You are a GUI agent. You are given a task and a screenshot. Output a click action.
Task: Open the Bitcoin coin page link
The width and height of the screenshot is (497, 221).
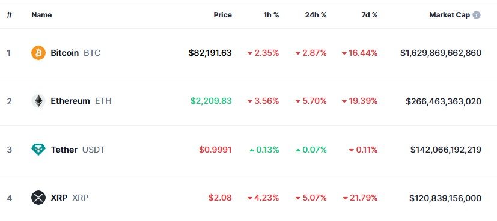[x=66, y=53]
